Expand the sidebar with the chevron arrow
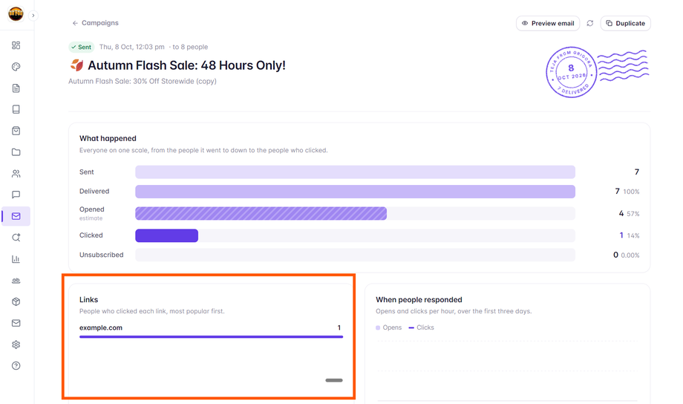The height and width of the screenshot is (404, 683). [x=33, y=16]
